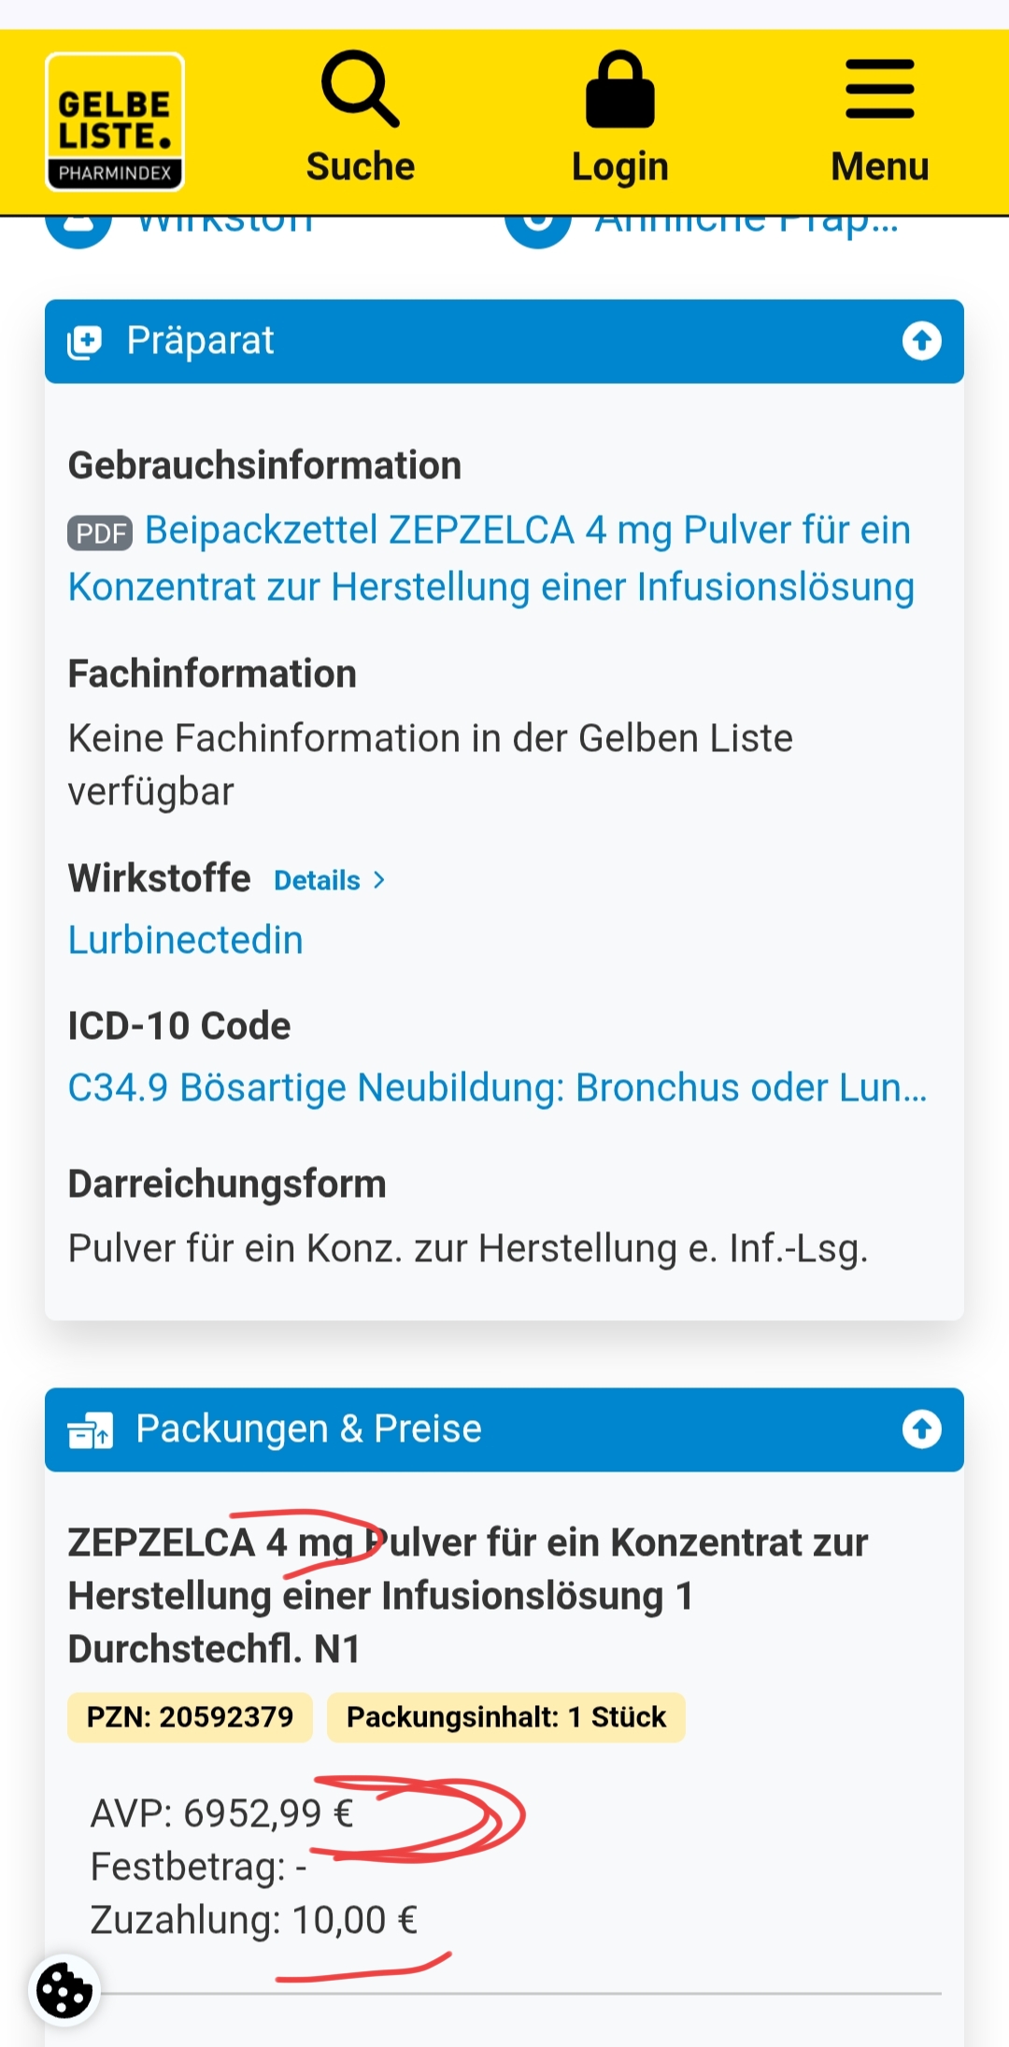
Task: Open the Gelbe Liste Pharmindex logo
Action: [115, 121]
